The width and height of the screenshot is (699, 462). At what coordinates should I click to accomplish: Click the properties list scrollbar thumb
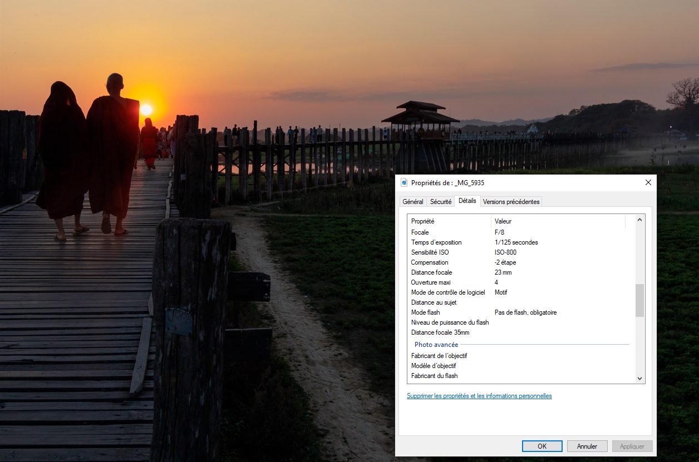coord(639,300)
